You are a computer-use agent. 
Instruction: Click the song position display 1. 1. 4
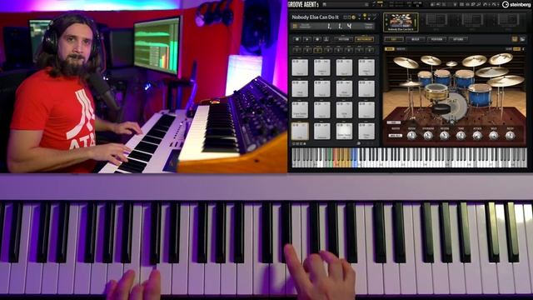339,26
